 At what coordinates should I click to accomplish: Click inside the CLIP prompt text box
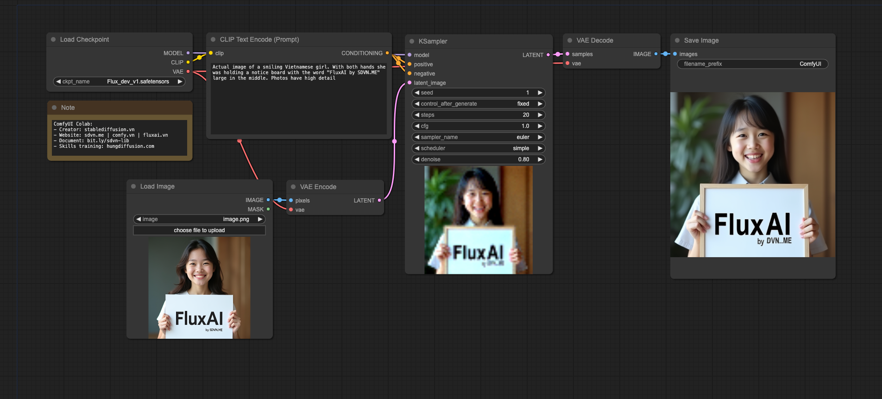[x=298, y=102]
